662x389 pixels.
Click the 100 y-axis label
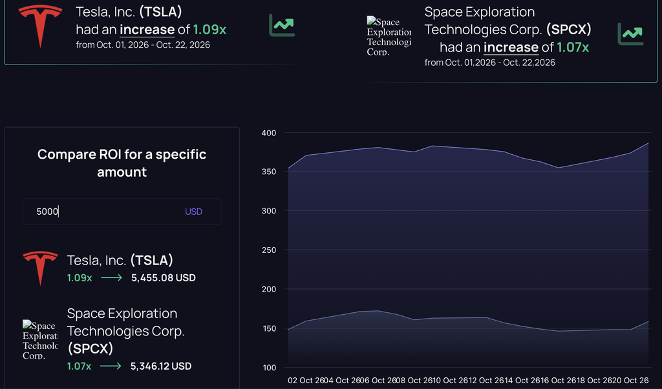coord(269,368)
